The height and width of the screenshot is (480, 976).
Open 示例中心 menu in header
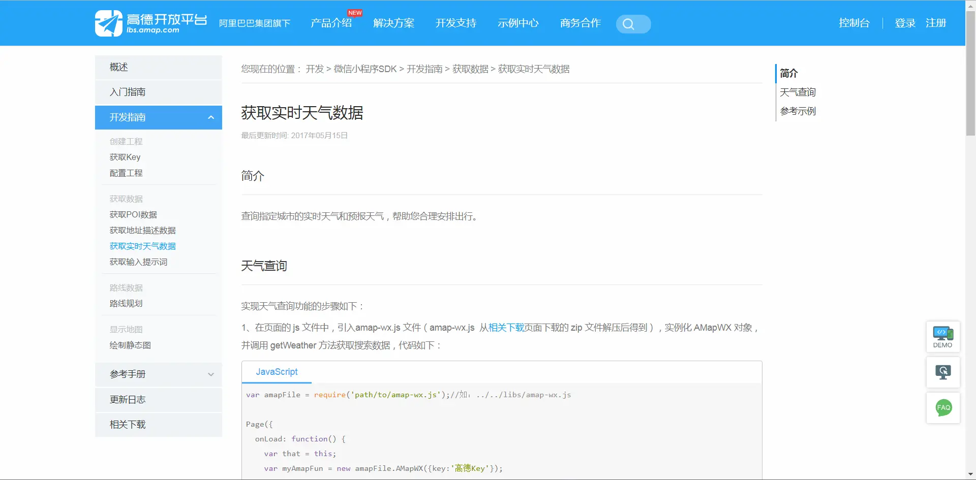pyautogui.click(x=518, y=23)
